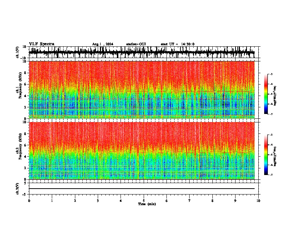Click the '-3' label on ch.2 colorbar
The height and width of the screenshot is (225, 291).
(x=271, y=135)
